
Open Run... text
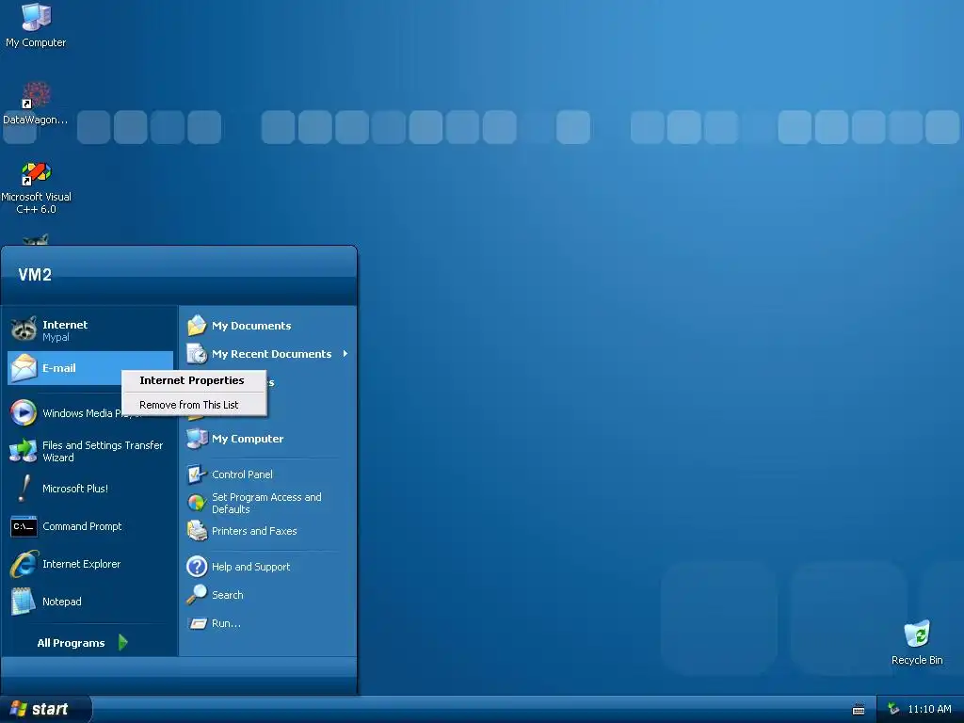(x=226, y=623)
